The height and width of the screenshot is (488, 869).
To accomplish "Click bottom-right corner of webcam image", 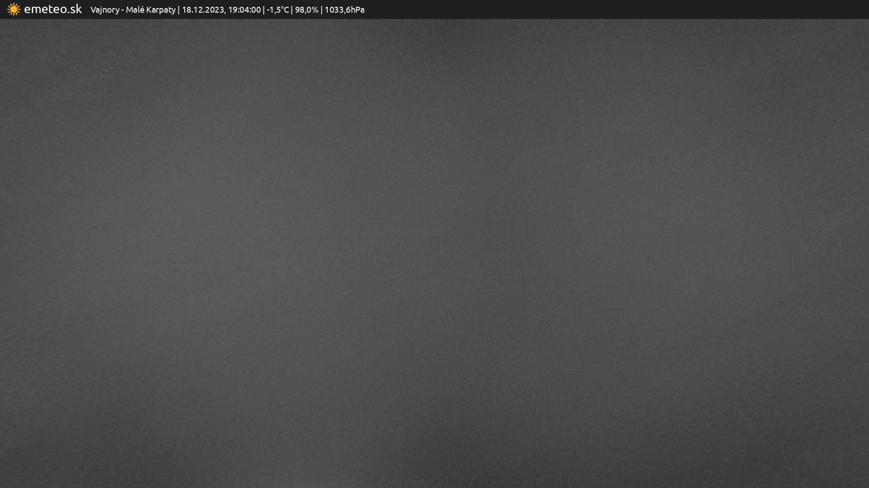I will pos(865,484).
